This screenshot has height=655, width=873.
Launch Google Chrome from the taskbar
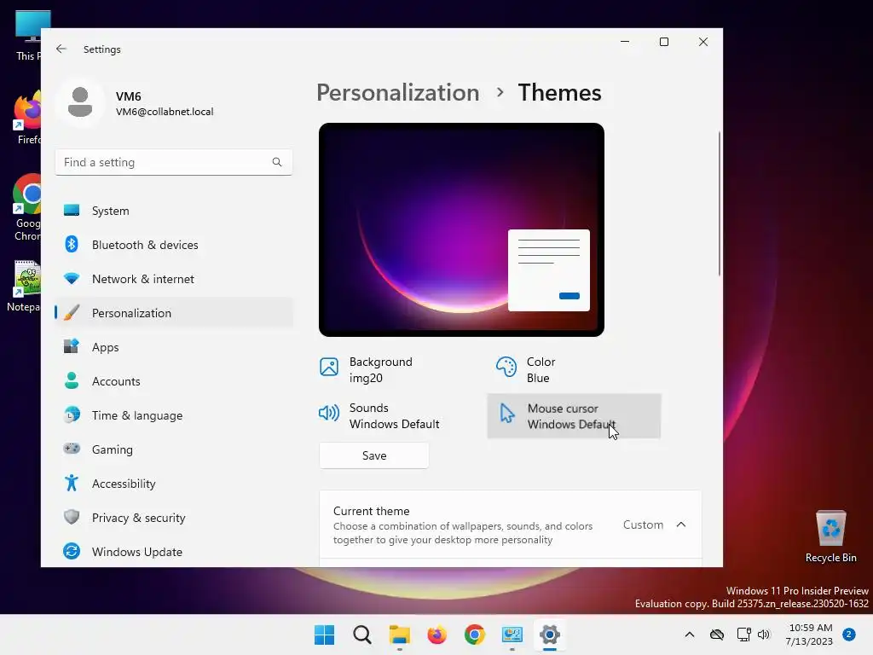click(x=474, y=635)
